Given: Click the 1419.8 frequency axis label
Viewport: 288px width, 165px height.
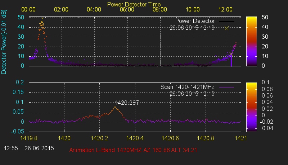Looking at the screenshot, I should tap(29, 138).
